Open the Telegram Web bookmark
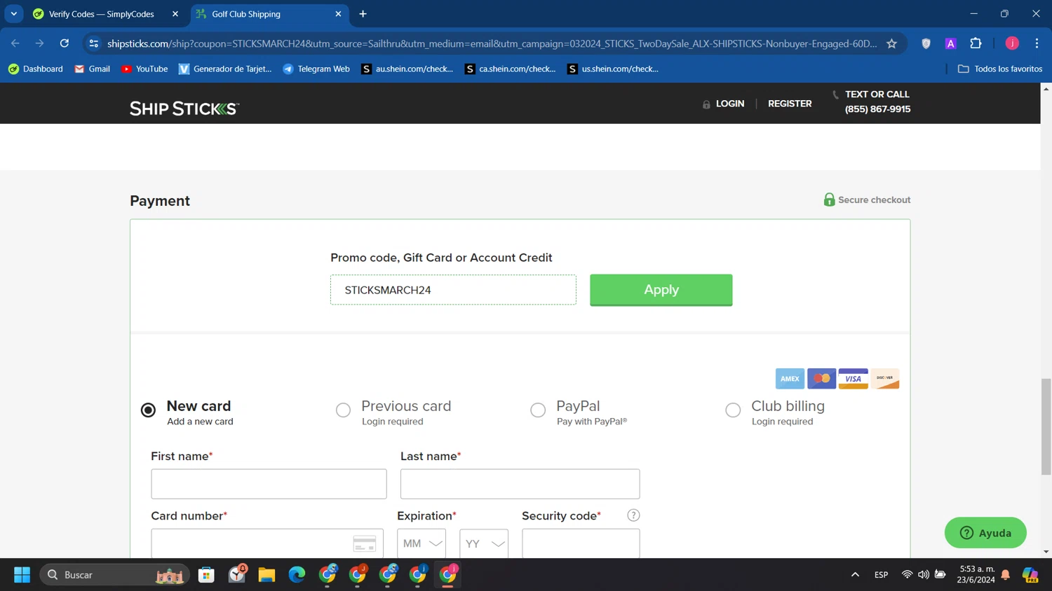This screenshot has height=591, width=1052. pyautogui.click(x=316, y=69)
